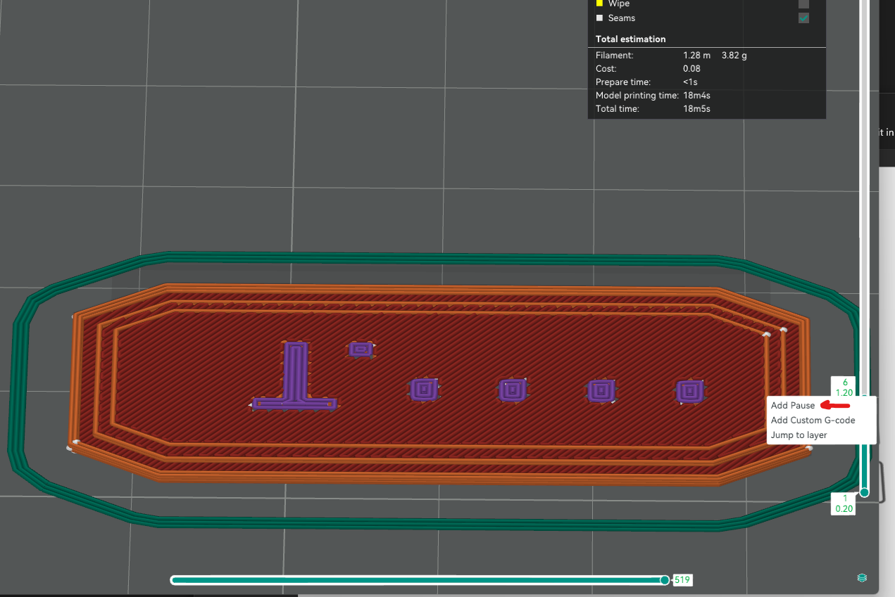The width and height of the screenshot is (895, 597).
Task: Click the layer 6 height 1.20 label
Action: [844, 387]
